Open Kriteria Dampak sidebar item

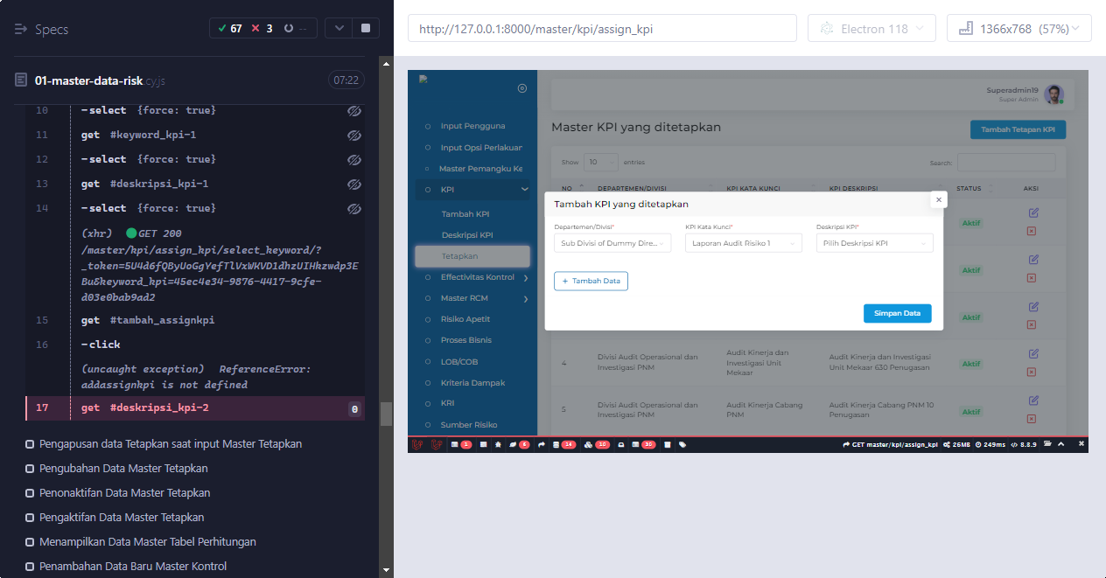click(471, 383)
